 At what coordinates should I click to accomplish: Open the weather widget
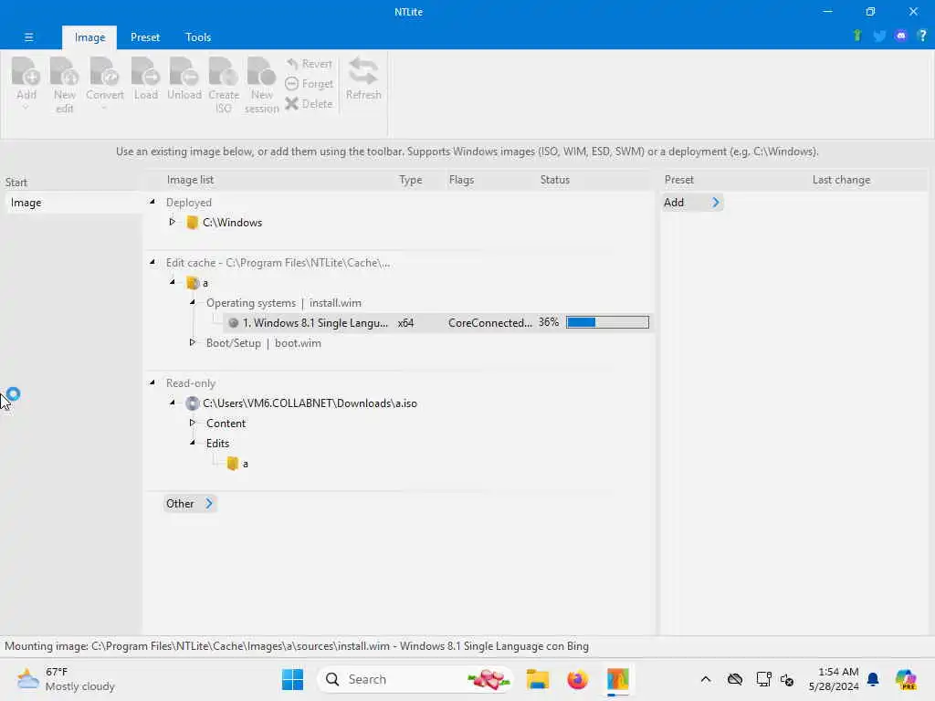click(66, 679)
